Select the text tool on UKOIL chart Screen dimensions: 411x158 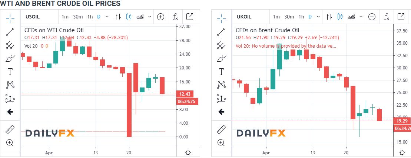tap(221, 72)
